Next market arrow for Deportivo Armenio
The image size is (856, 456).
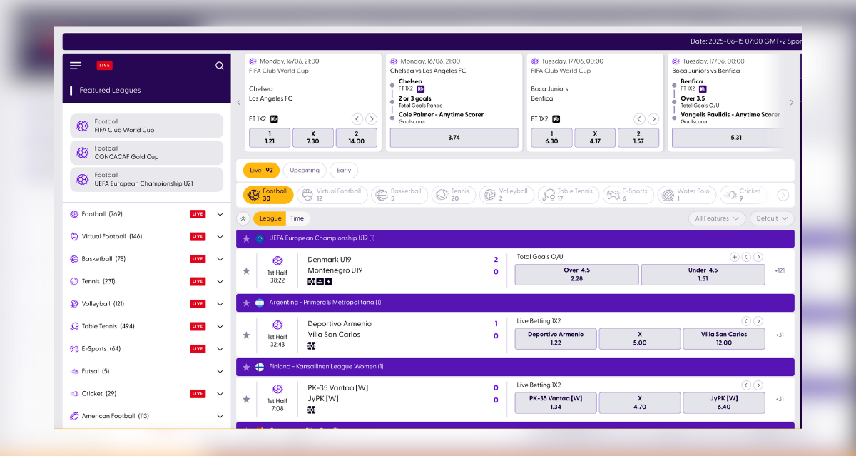pyautogui.click(x=758, y=321)
